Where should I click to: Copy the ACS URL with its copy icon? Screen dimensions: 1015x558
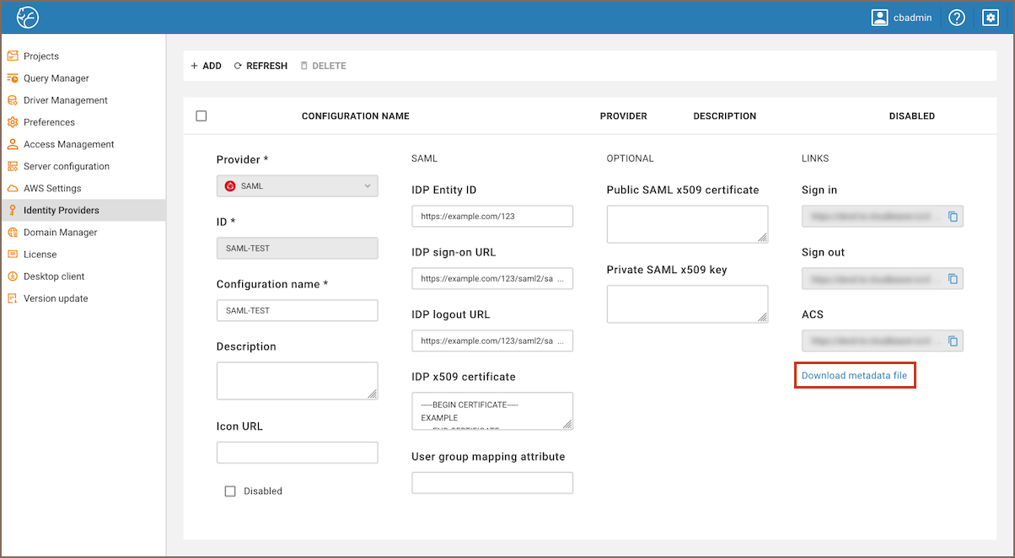pyautogui.click(x=953, y=341)
